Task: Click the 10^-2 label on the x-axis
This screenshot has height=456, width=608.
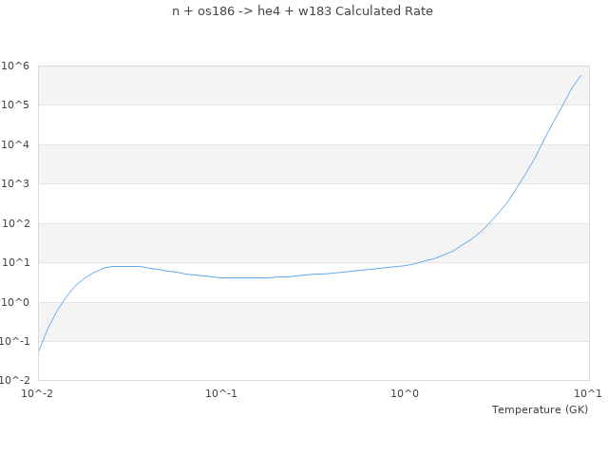Action: coord(39,393)
